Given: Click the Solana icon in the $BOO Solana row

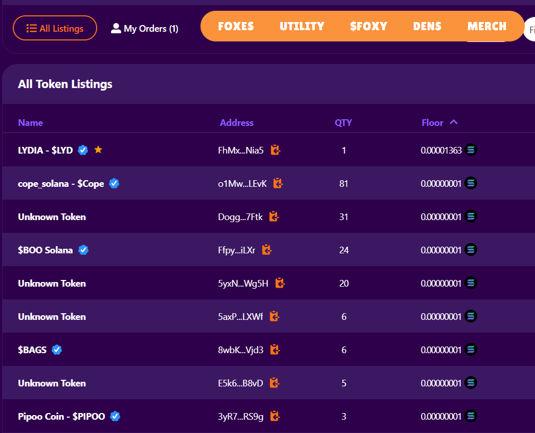Looking at the screenshot, I should [x=471, y=250].
